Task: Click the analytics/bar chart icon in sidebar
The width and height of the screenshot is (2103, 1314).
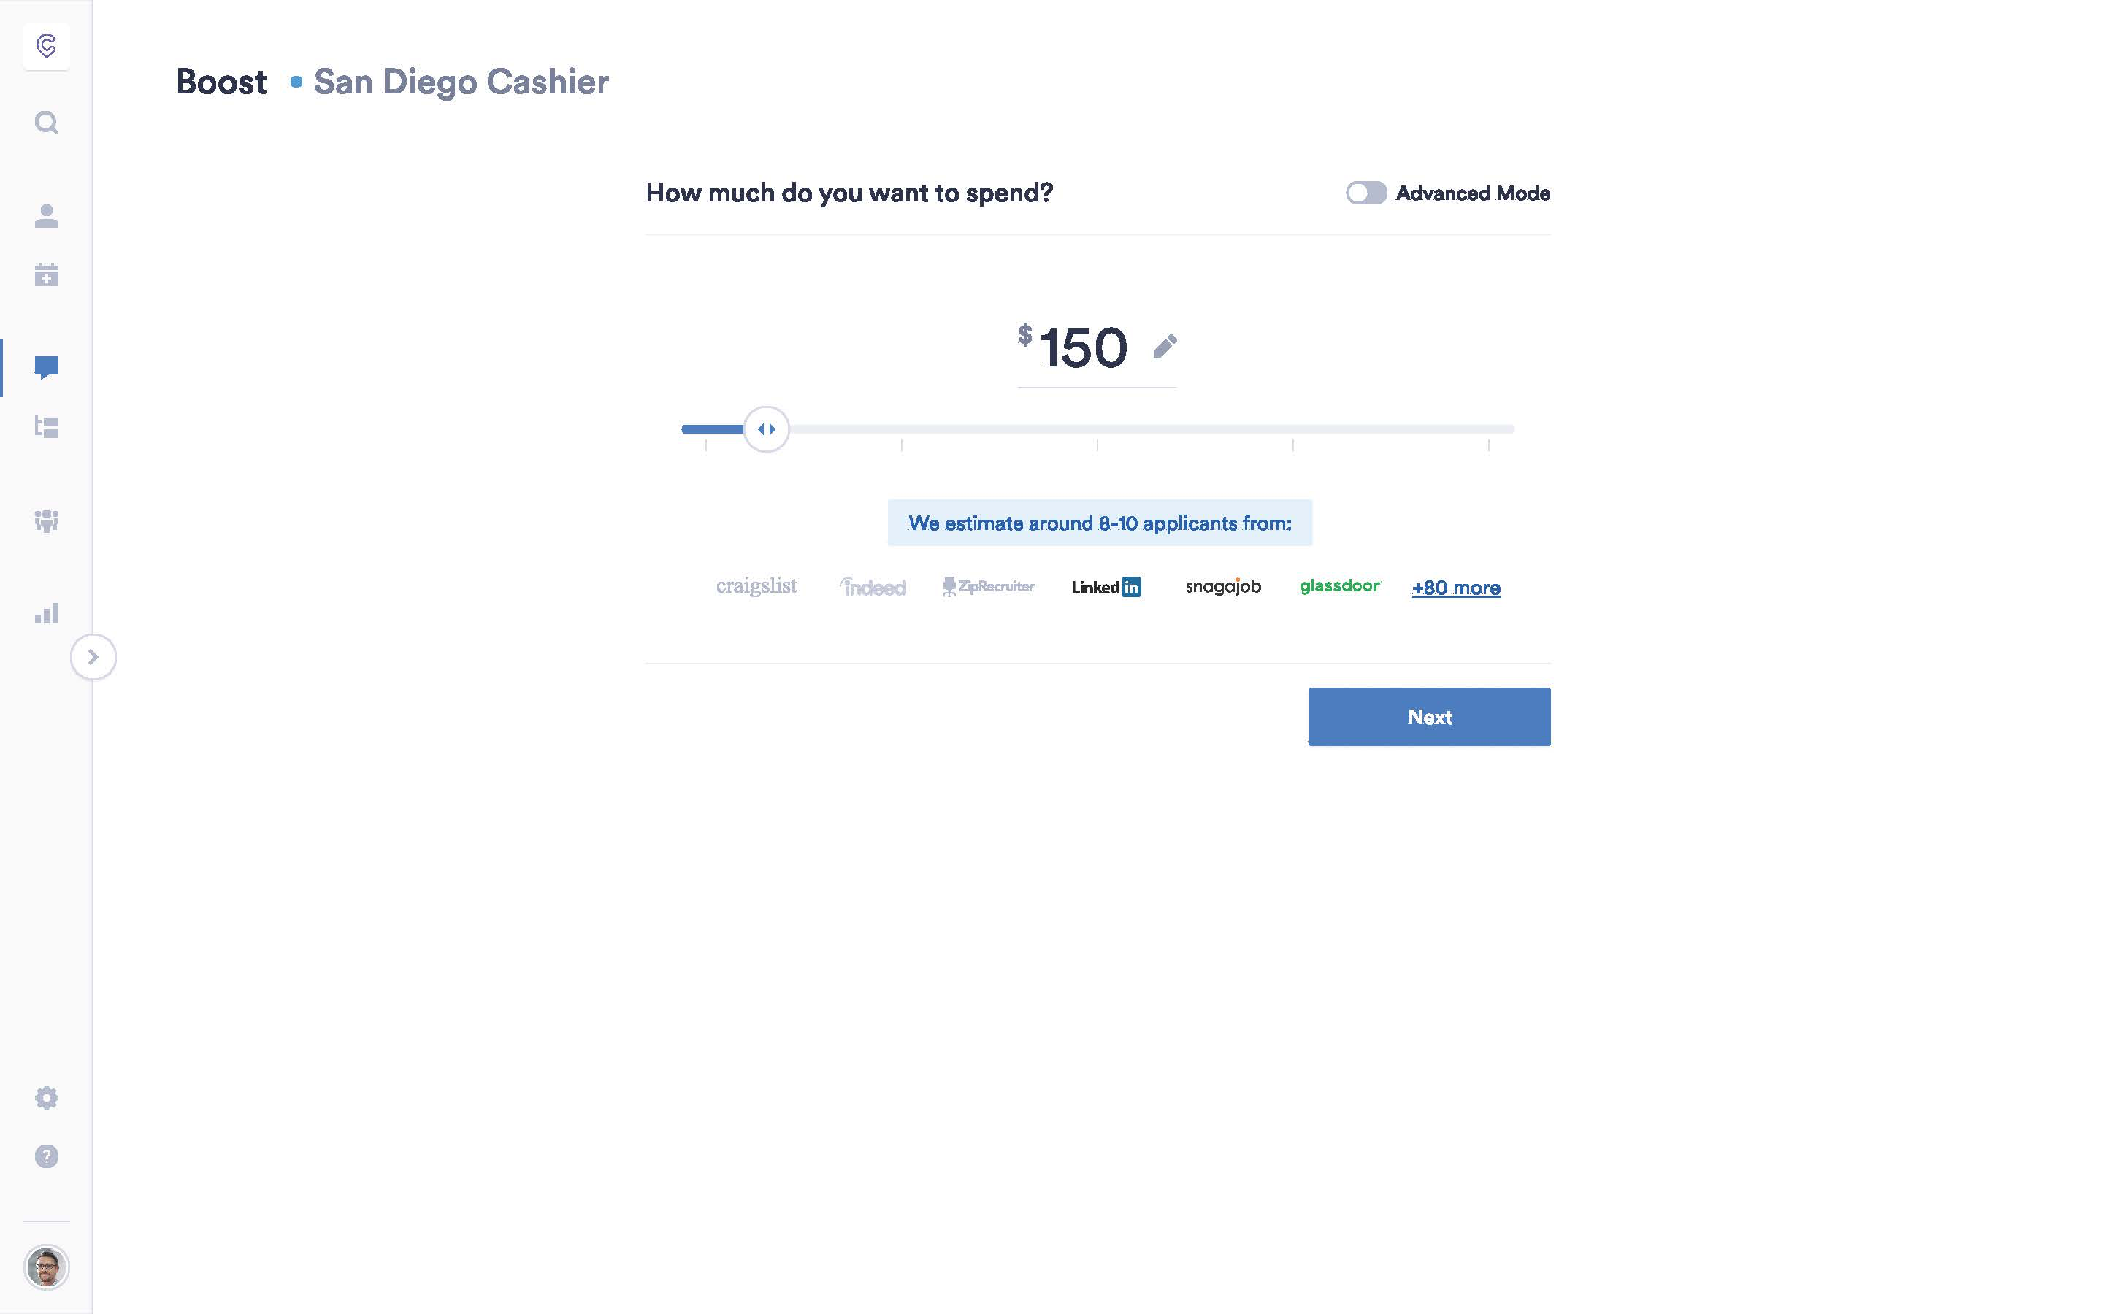Action: [45, 613]
